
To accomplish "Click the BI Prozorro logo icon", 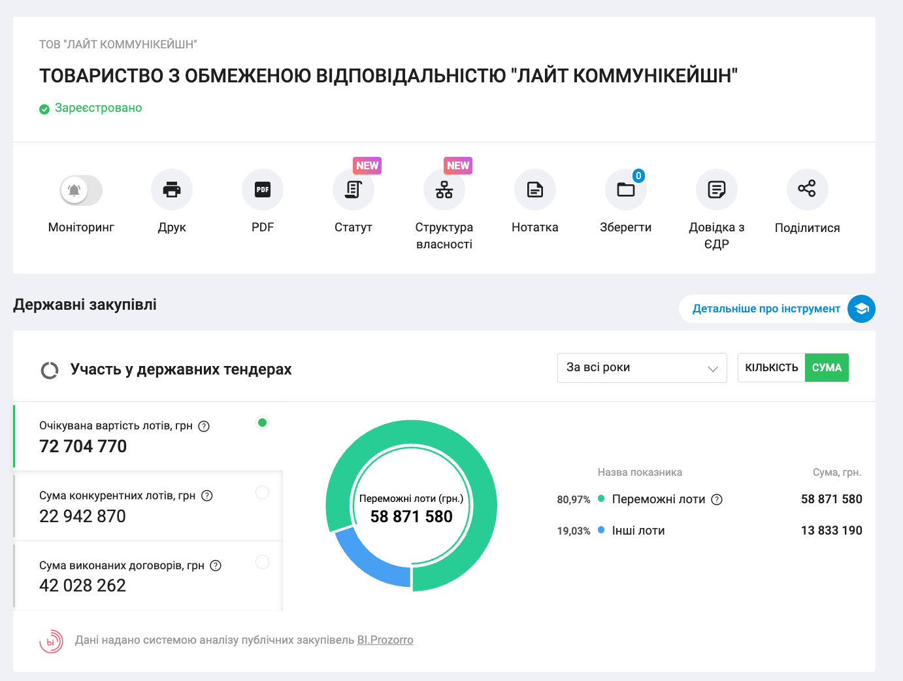I will [x=51, y=641].
